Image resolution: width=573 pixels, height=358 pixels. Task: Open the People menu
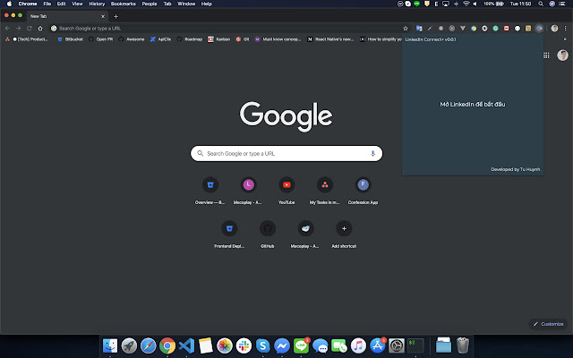[150, 4]
